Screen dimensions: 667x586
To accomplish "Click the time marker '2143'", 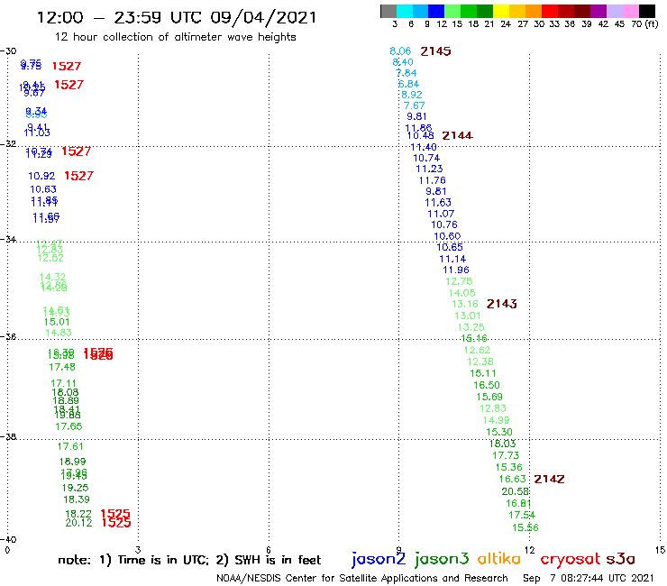I will click(x=501, y=304).
